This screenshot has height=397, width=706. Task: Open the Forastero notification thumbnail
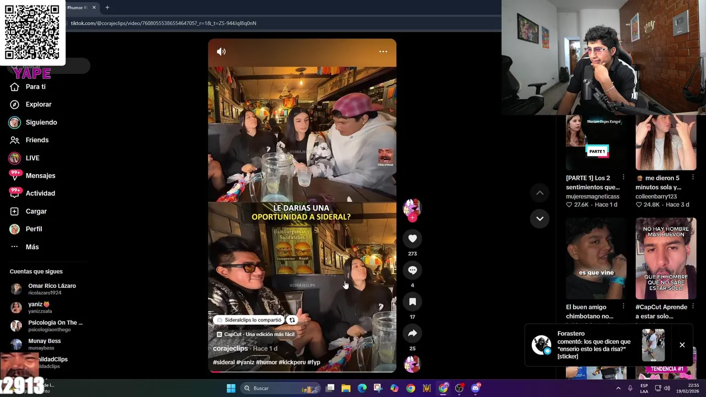coord(653,345)
